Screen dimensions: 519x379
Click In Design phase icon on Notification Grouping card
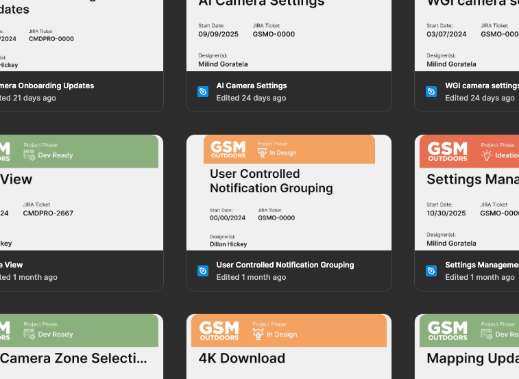tap(262, 153)
